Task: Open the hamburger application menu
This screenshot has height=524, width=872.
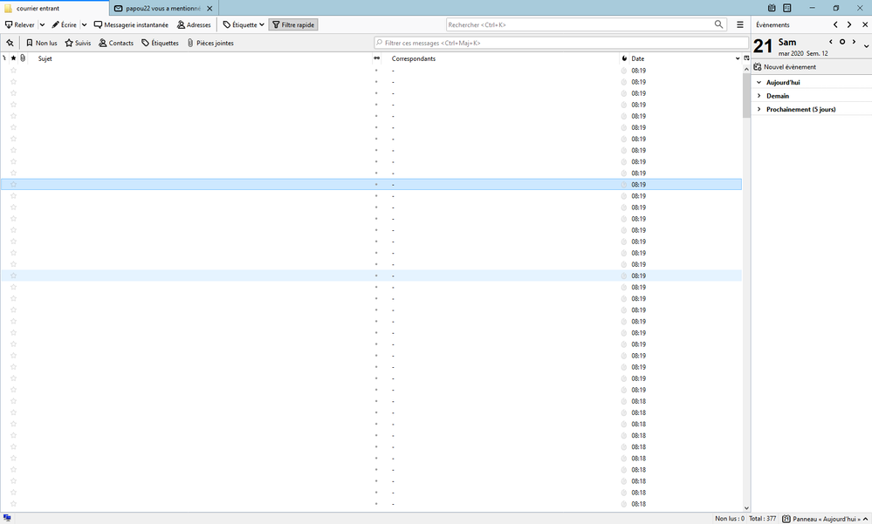Action: tap(740, 25)
